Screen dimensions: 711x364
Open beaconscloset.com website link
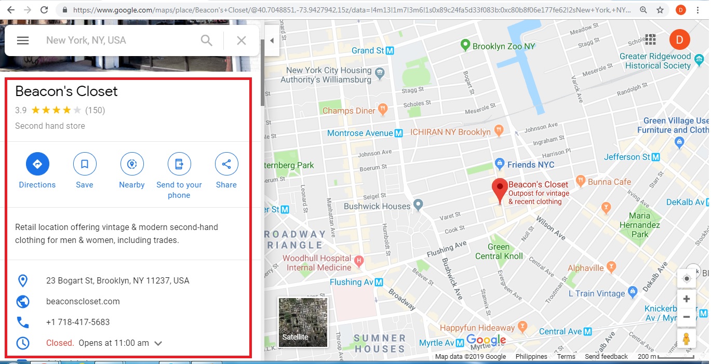point(83,302)
